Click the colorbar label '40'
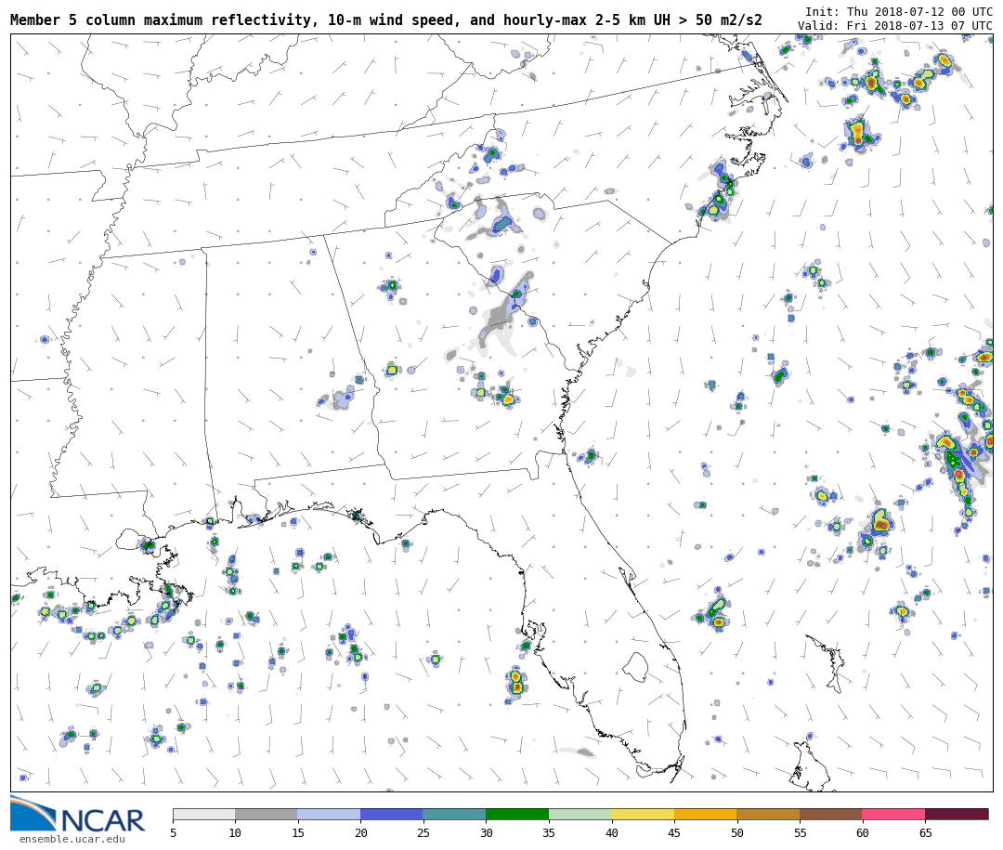Image resolution: width=1003 pixels, height=850 pixels. pyautogui.click(x=611, y=832)
